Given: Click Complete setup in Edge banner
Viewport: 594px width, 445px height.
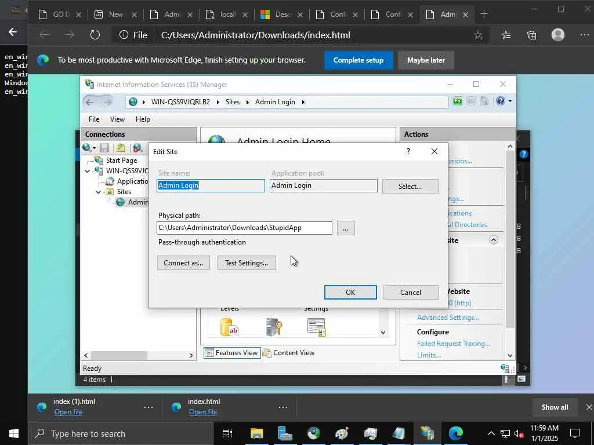Looking at the screenshot, I should click(x=358, y=60).
